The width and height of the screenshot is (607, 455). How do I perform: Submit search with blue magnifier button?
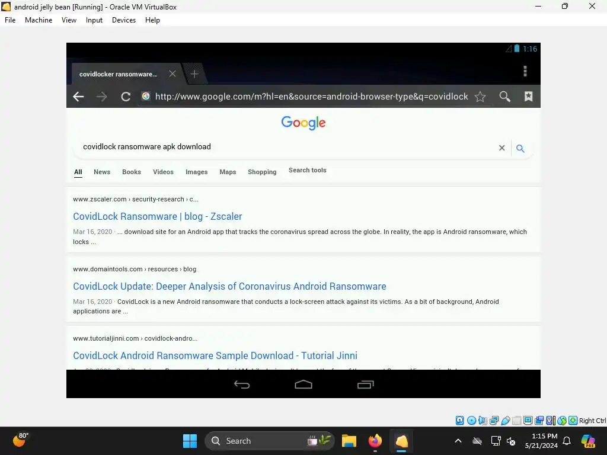(520, 148)
